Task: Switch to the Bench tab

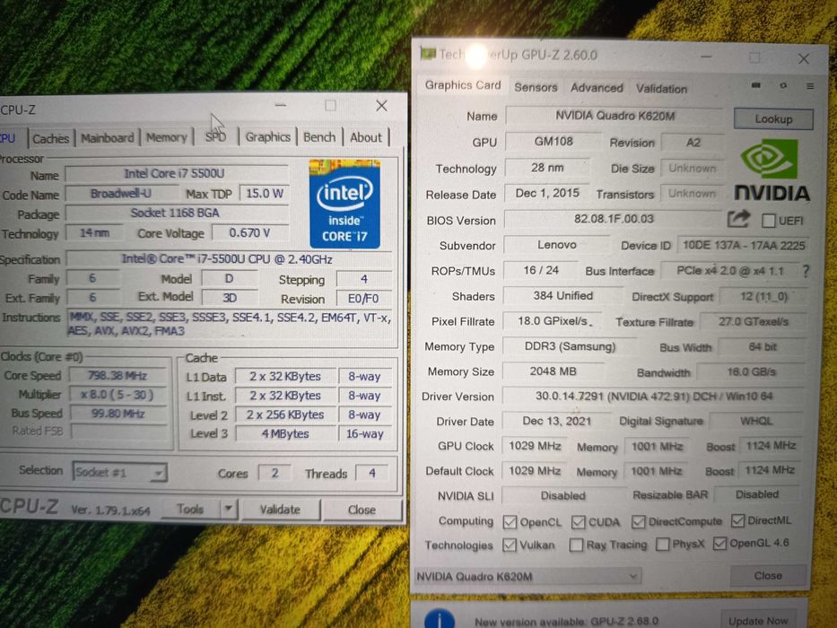Action: [319, 136]
